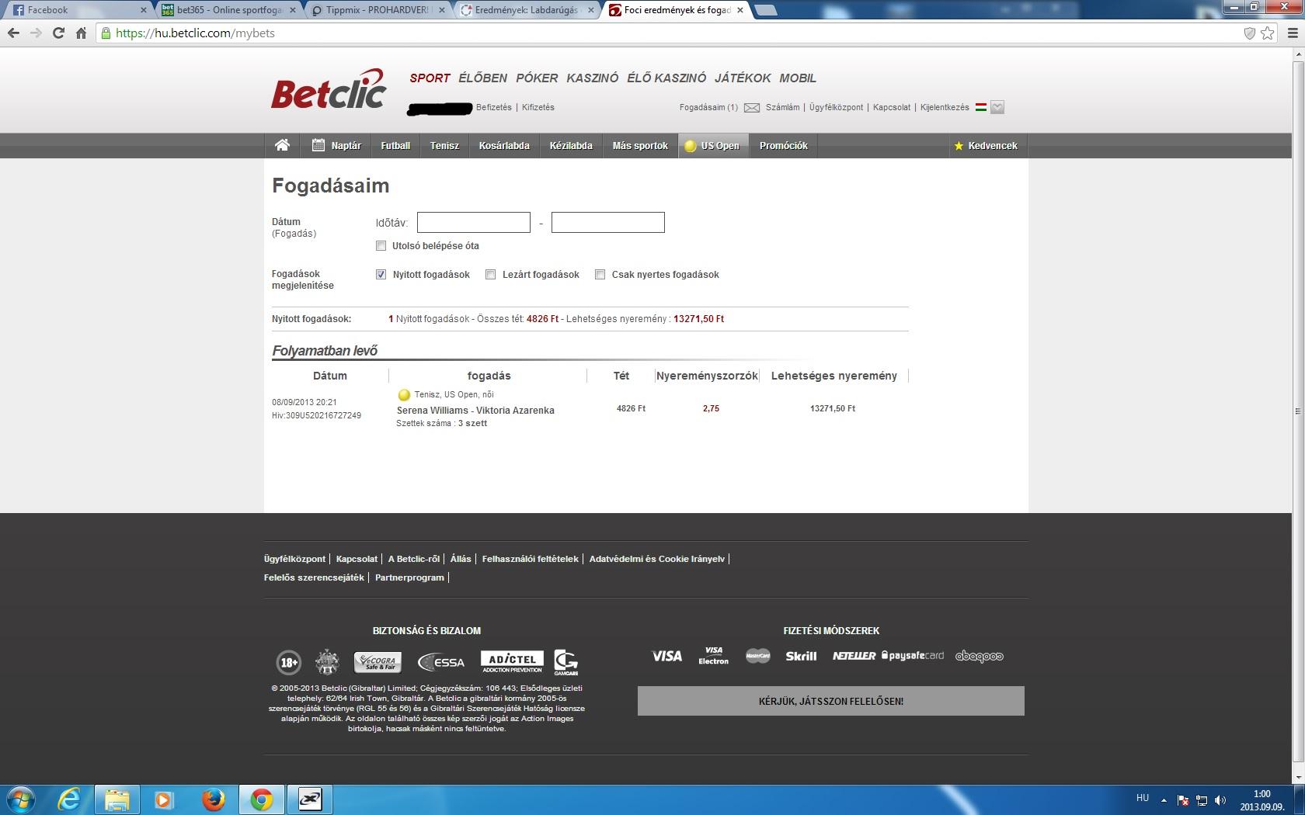Image resolution: width=1305 pixels, height=815 pixels.
Task: Bookmark this page with the star icon
Action: tap(1268, 33)
